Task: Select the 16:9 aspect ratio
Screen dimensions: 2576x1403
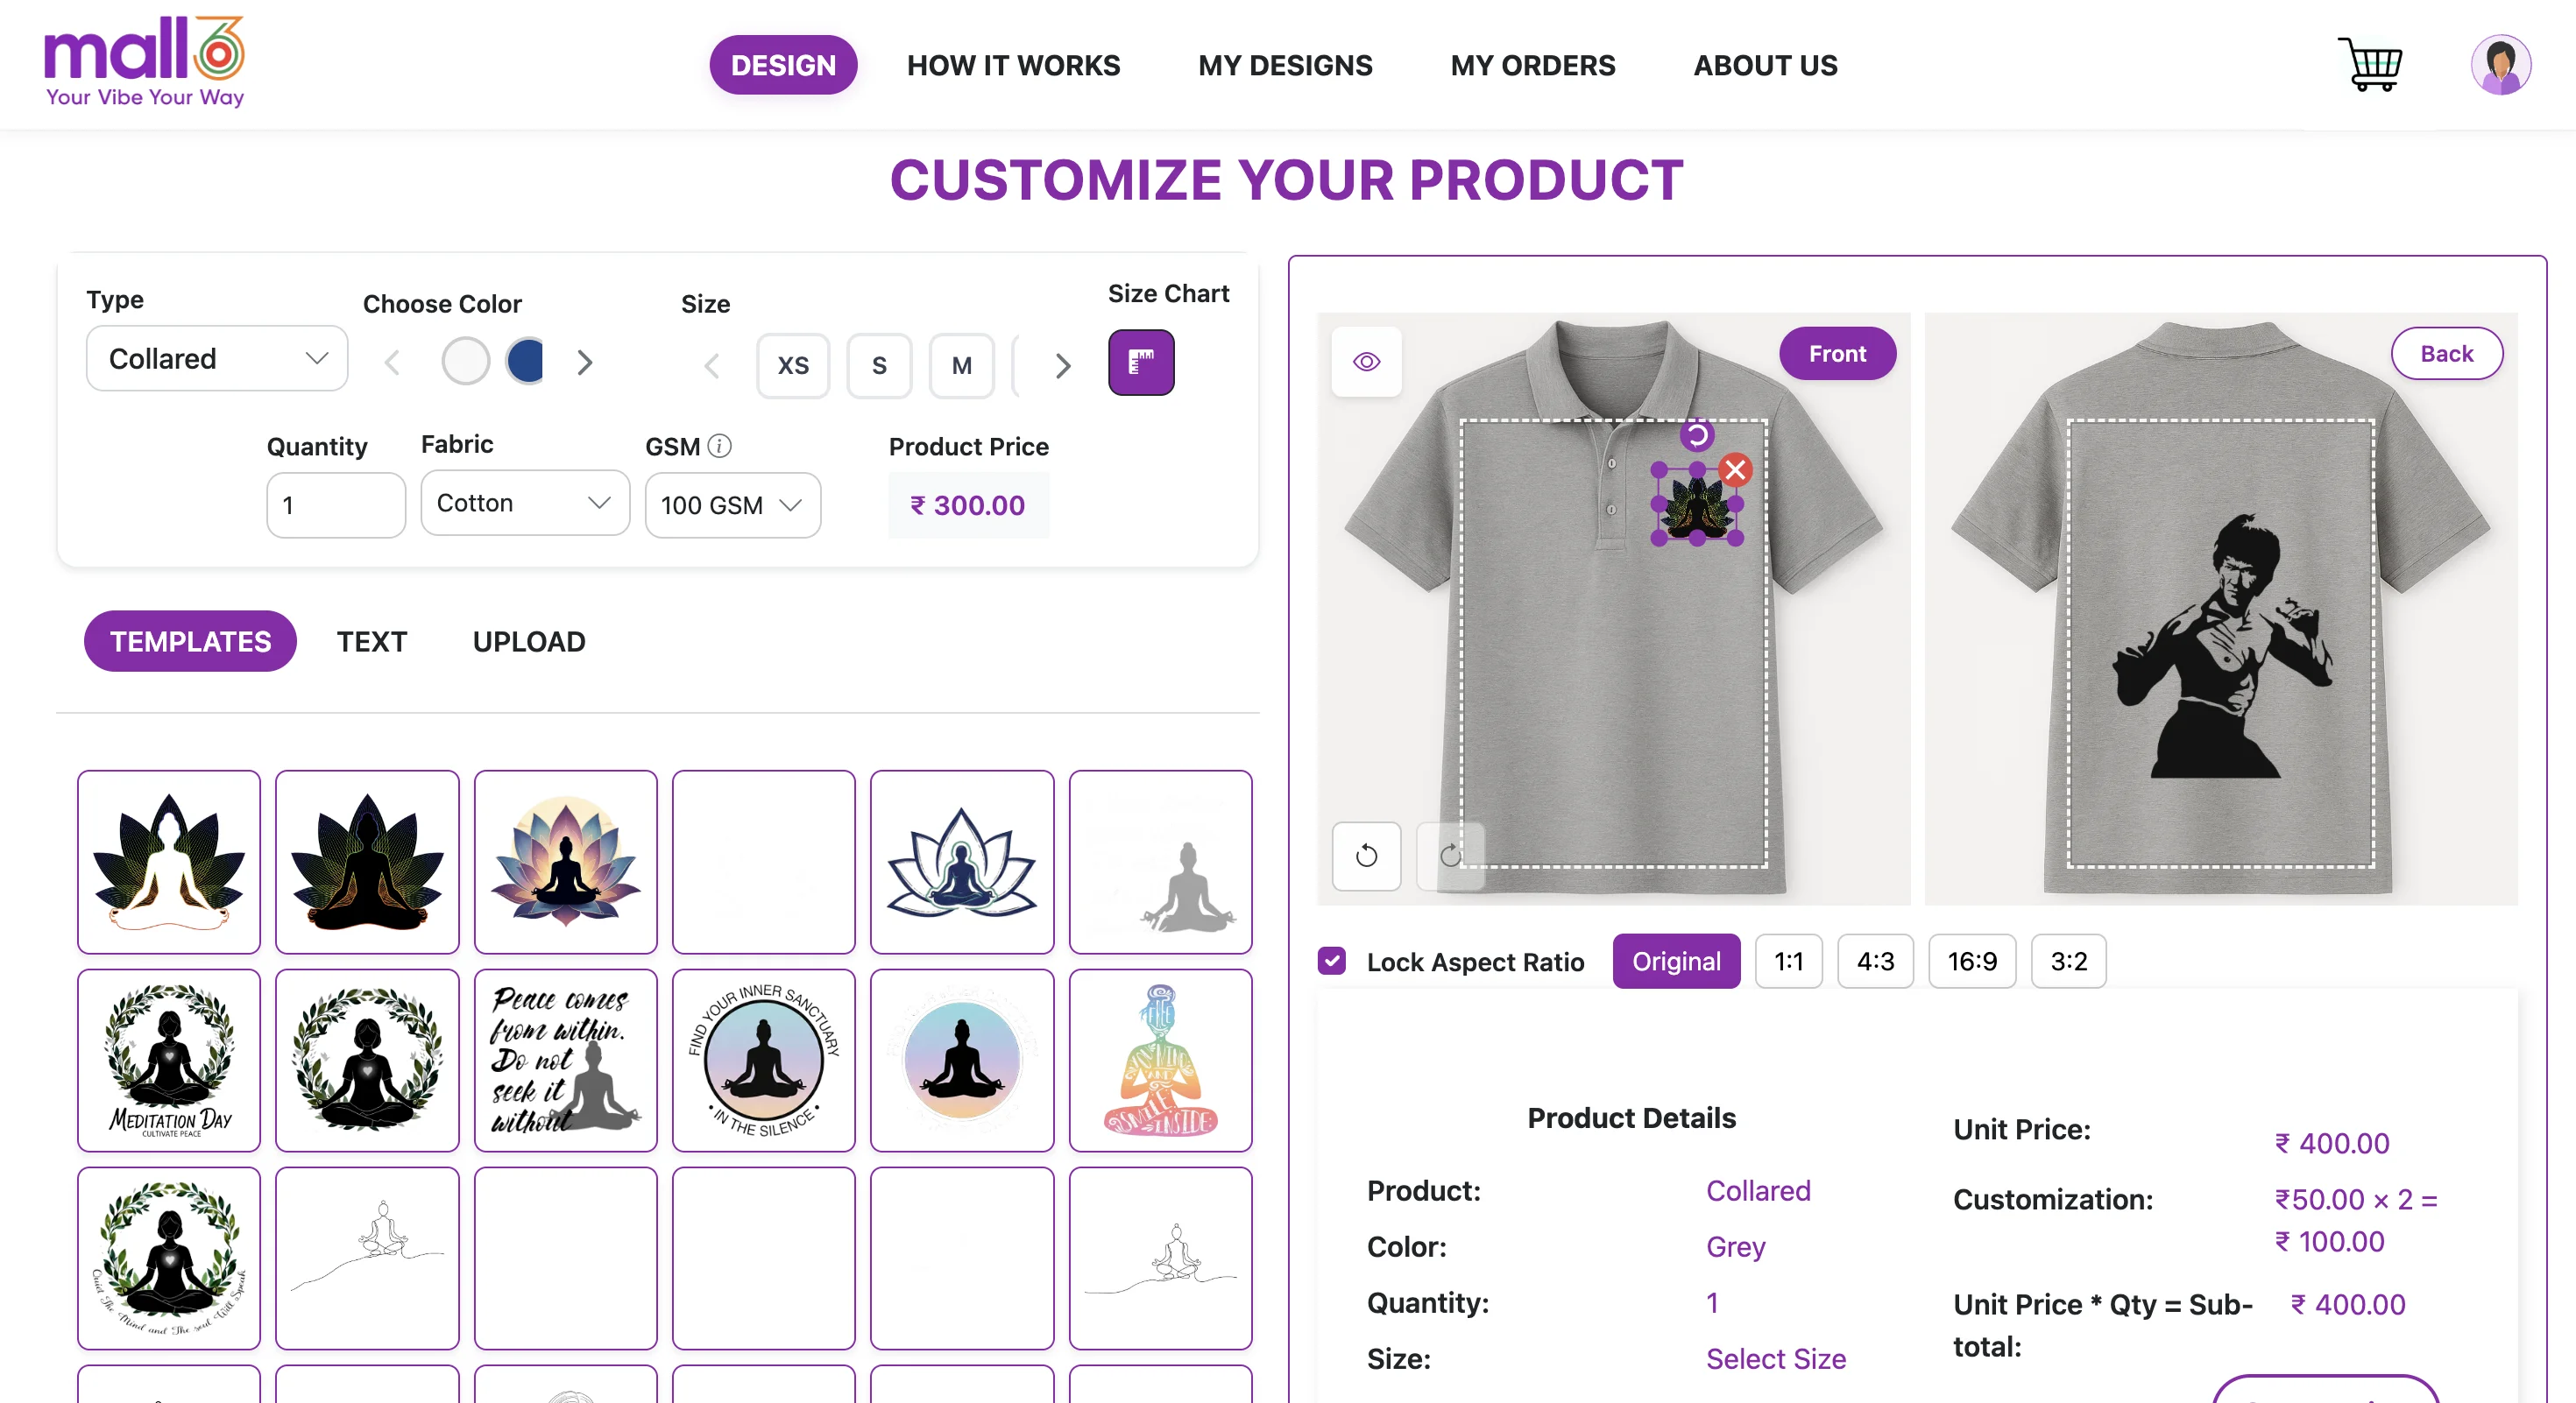Action: [x=1971, y=962]
